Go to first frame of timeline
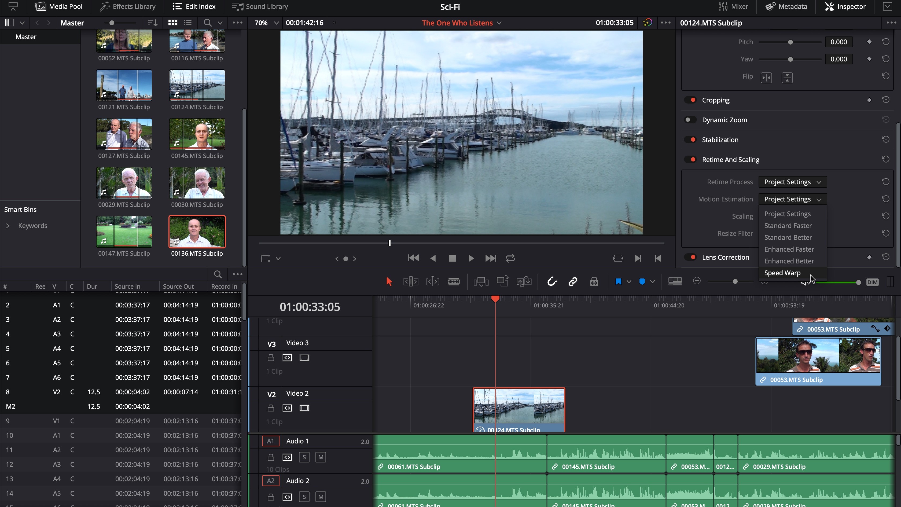The height and width of the screenshot is (507, 901). coord(413,258)
